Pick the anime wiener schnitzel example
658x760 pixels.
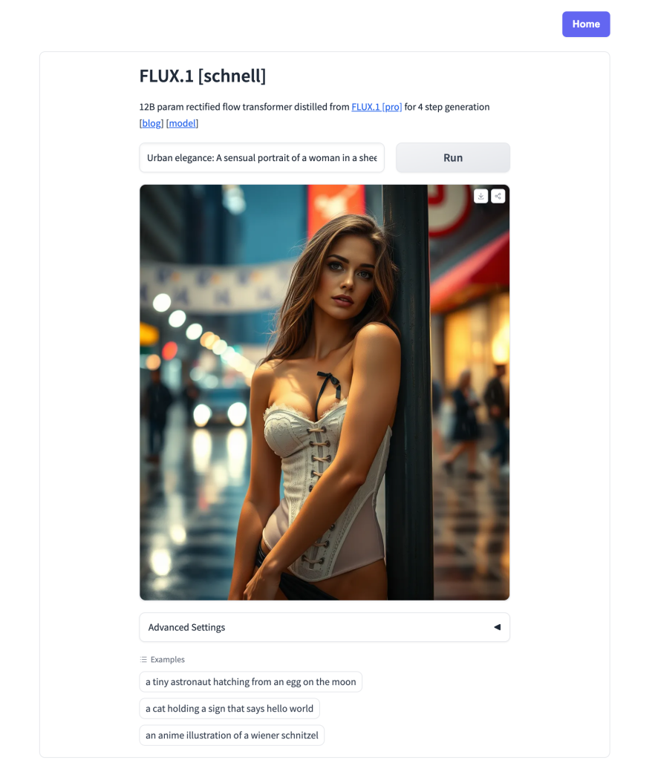click(x=232, y=735)
